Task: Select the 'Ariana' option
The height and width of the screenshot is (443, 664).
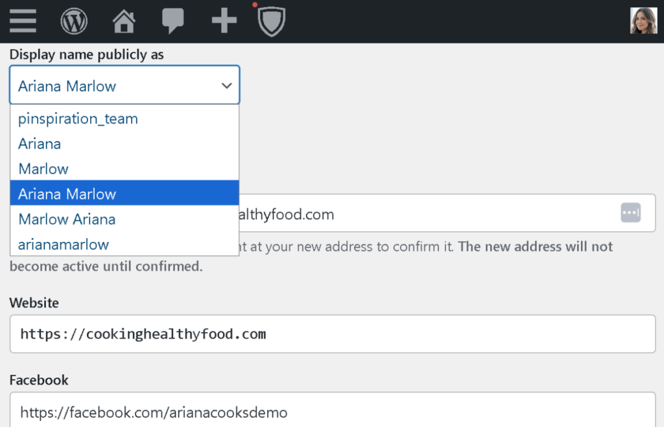Action: (40, 143)
